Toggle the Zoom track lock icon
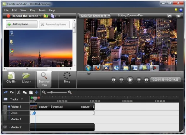 5,113
